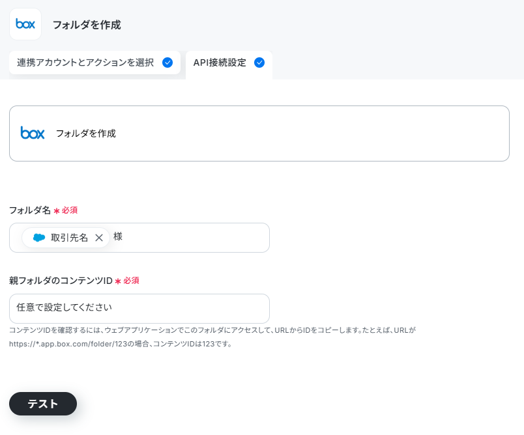Click the red asterisk next to フォルダ名
The image size is (524, 435).
(x=57, y=210)
